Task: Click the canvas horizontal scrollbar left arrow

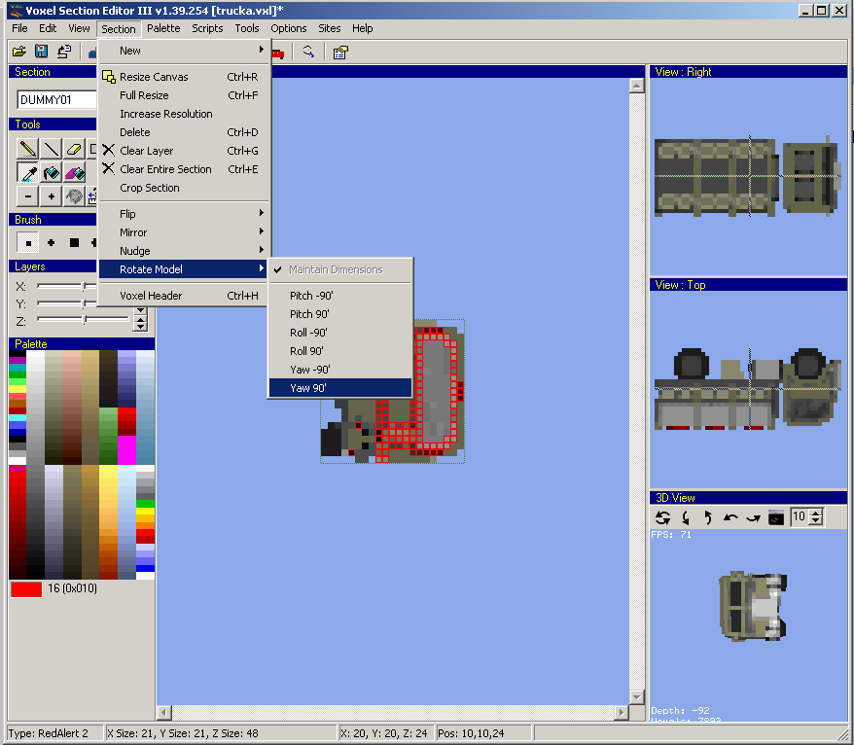Action: click(x=164, y=712)
